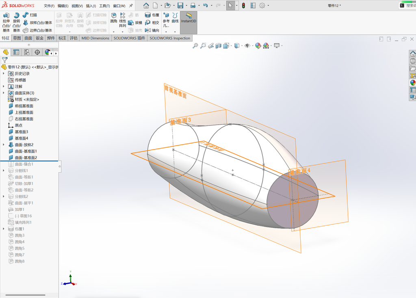This screenshot has width=416, height=298.
Task: Click the 圆角 fillet tool
Action: 114,18
